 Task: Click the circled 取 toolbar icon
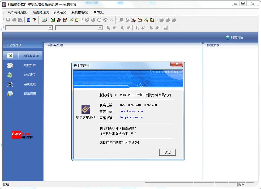pyautogui.click(x=87, y=20)
